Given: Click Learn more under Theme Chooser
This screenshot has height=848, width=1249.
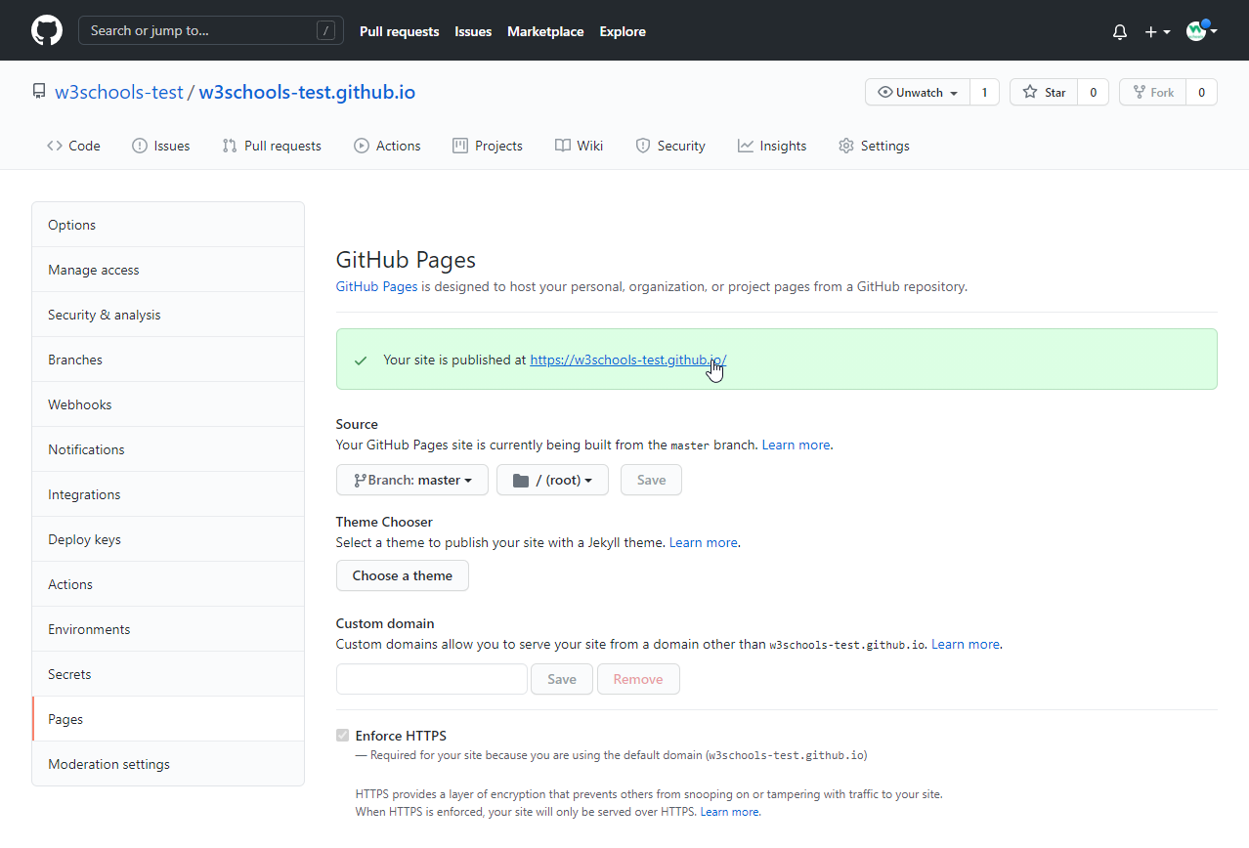Looking at the screenshot, I should tap(703, 542).
